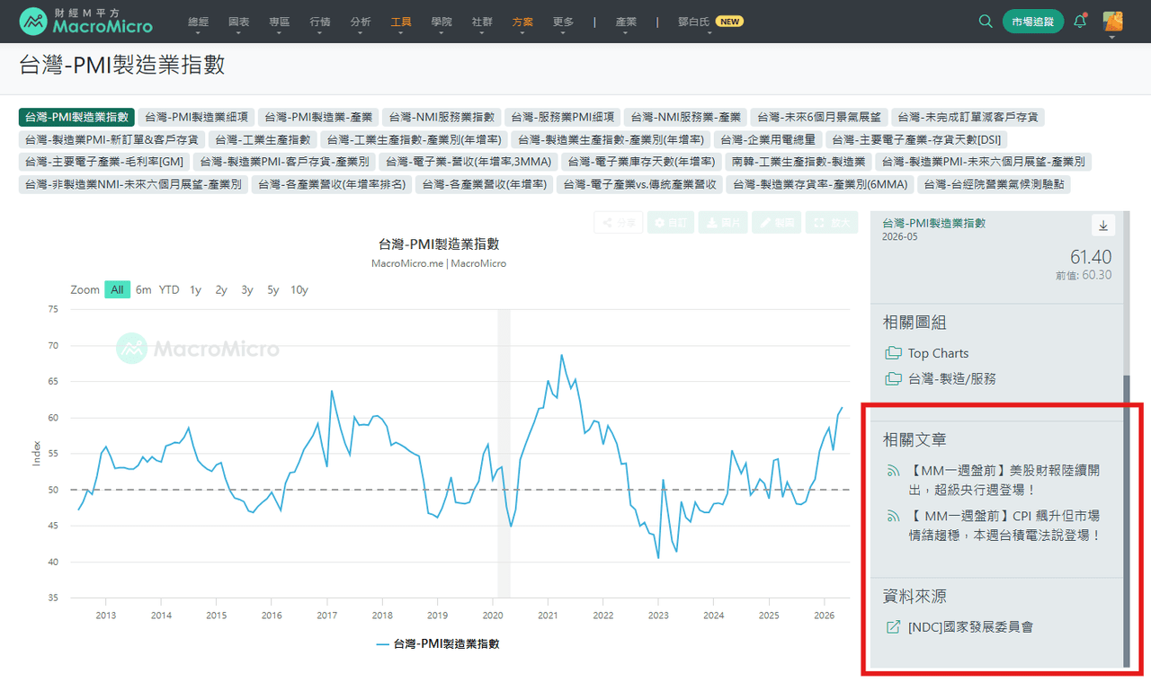The width and height of the screenshot is (1151, 682).
Task: Open the search magnifier icon in header
Action: (986, 22)
